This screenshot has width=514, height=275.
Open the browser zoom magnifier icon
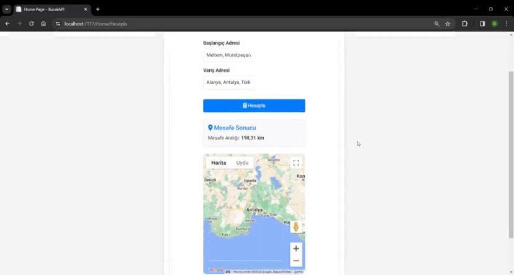(436, 24)
